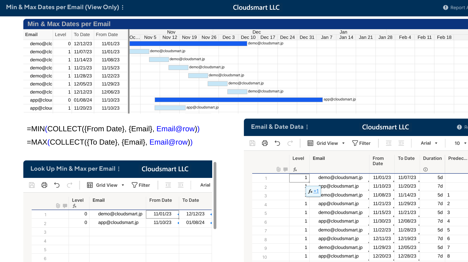Image resolution: width=468 pixels, height=262 pixels.
Task: Click comment icon in Look Up sheet header
Action: [65, 206]
